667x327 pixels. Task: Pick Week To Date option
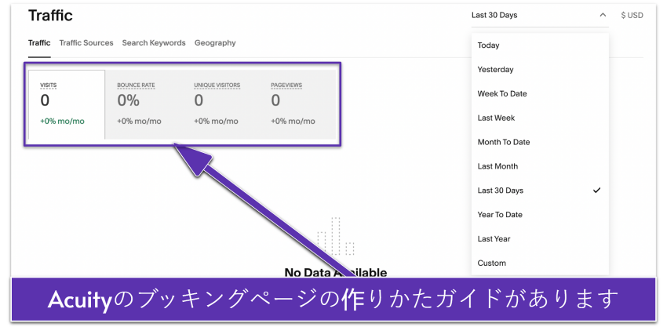540,94
